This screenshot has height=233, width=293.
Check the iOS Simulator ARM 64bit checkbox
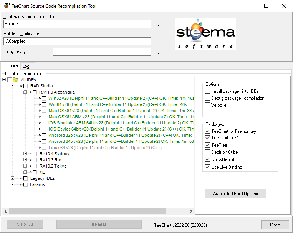coord(44,123)
